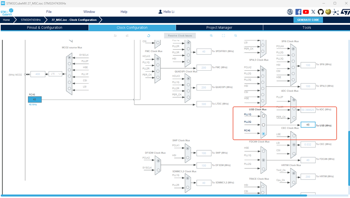Switch to the Tools tab
Image resolution: width=350 pixels, height=198 pixels.
(x=306, y=27)
